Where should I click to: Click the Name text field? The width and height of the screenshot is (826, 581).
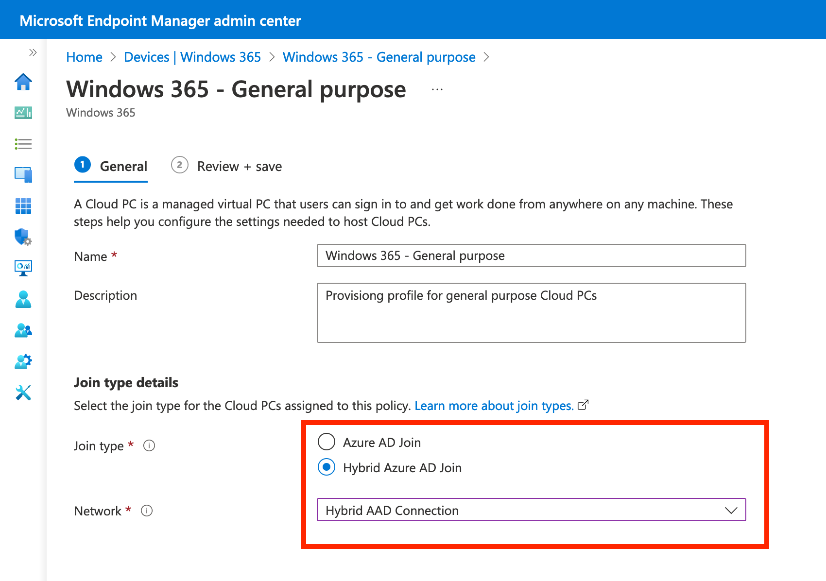coord(531,256)
